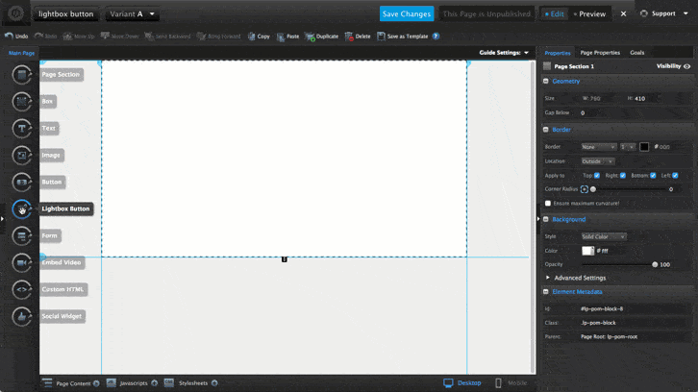This screenshot has height=392, width=698.
Task: Click Bring Forward in the toolbar
Action: click(x=218, y=37)
